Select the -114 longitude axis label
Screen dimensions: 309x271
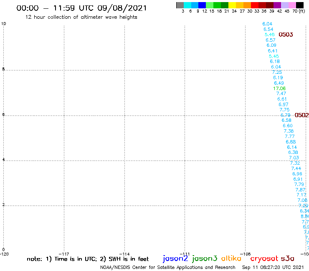point(124,254)
